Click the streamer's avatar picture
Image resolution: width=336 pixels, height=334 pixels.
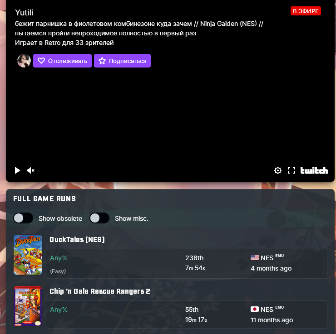click(24, 61)
